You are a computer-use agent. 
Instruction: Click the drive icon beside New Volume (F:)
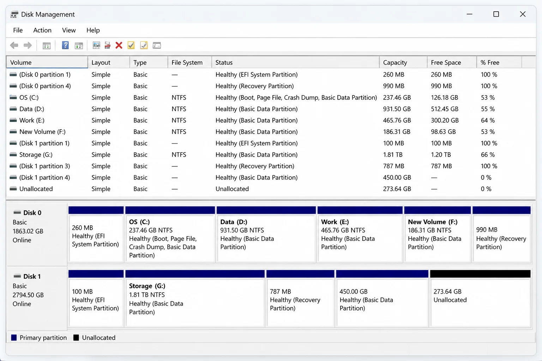coord(13,131)
